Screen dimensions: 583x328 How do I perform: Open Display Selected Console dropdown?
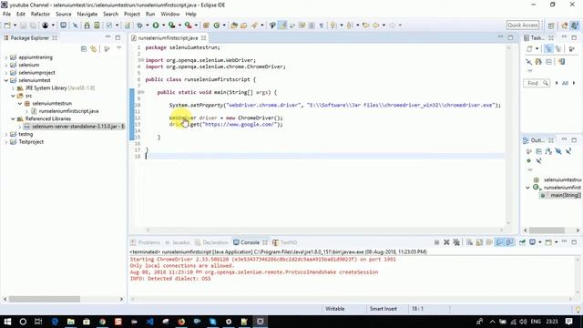[540, 242]
